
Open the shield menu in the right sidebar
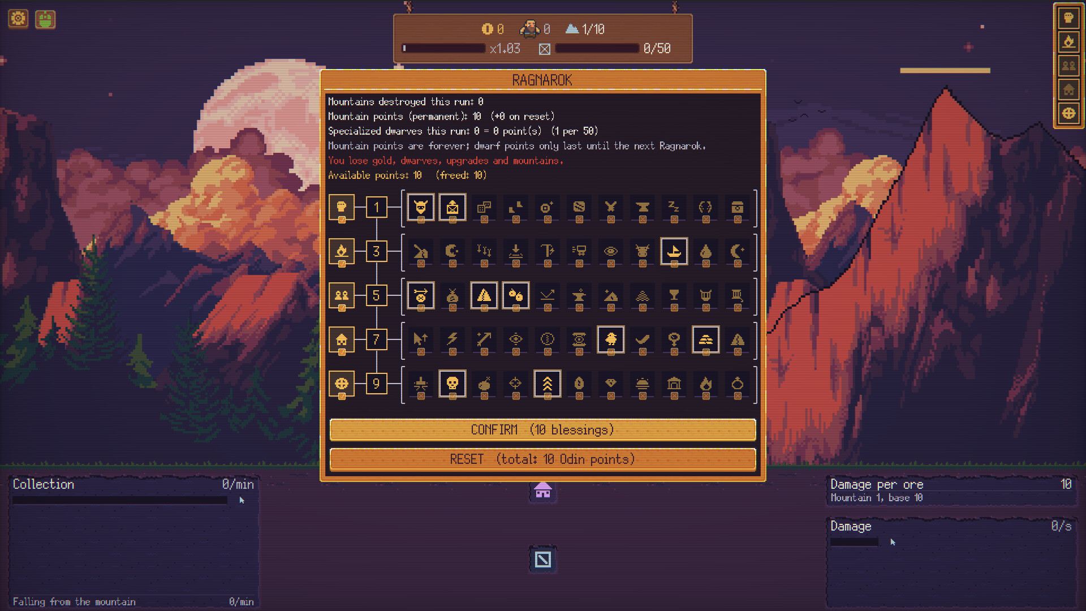click(x=1068, y=113)
